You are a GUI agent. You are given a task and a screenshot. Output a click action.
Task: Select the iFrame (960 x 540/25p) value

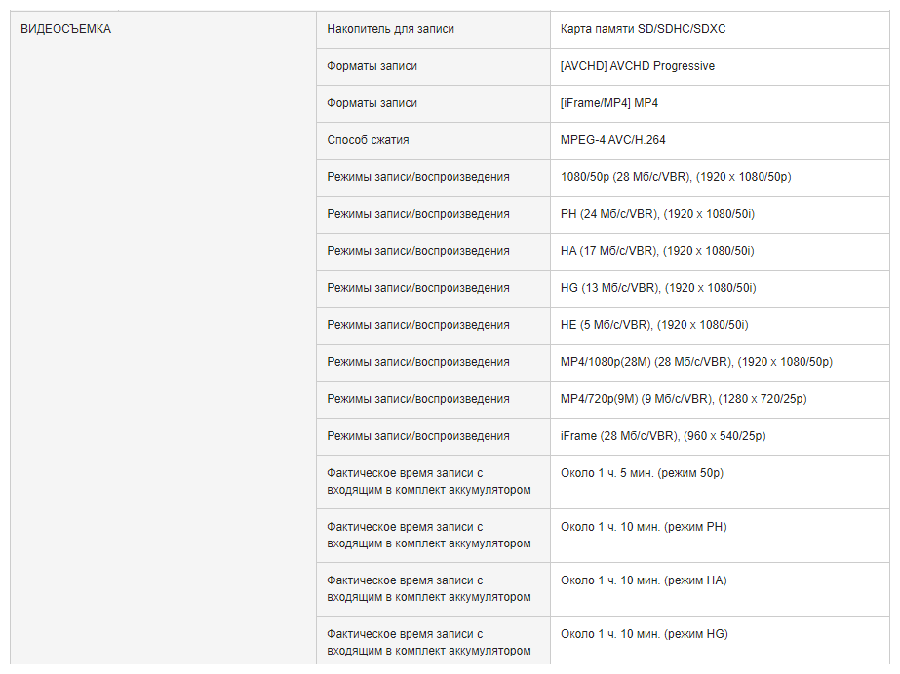[663, 436]
